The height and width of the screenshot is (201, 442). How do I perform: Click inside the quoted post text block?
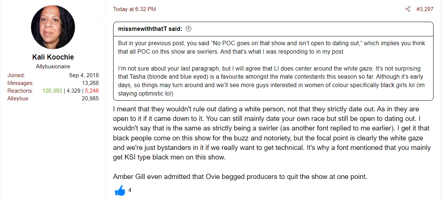click(273, 68)
